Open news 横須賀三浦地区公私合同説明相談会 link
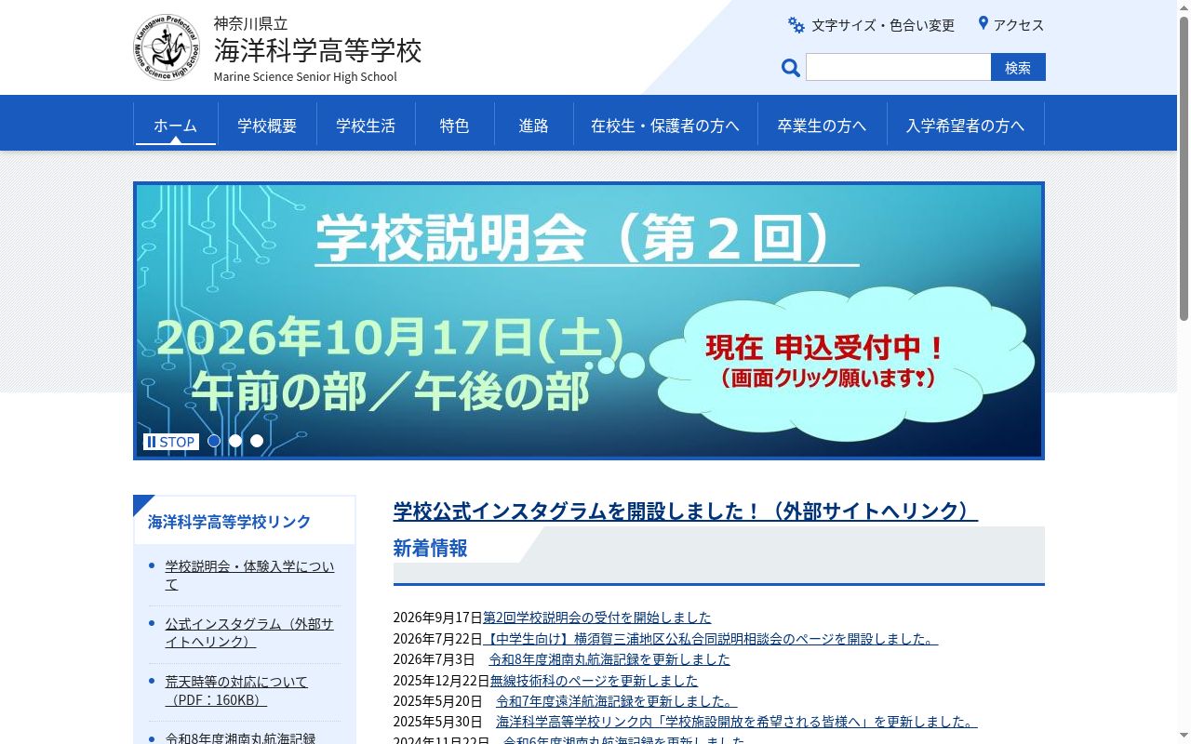Screen dimensions: 1191x744 711,638
